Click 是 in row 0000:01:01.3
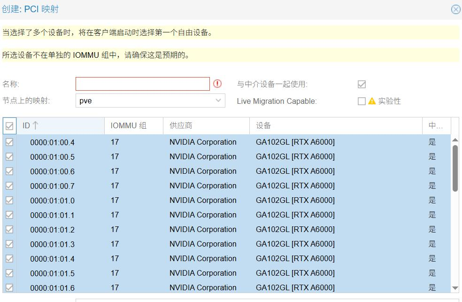 (x=432, y=244)
